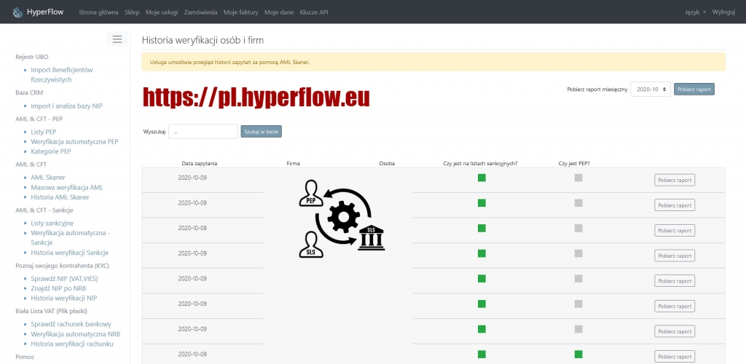Open Sprawdź rachunek bankowy
Viewport: 746px width, 364px height.
[x=71, y=324]
